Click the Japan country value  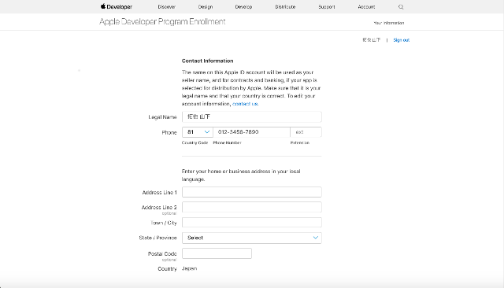pyautogui.click(x=189, y=269)
